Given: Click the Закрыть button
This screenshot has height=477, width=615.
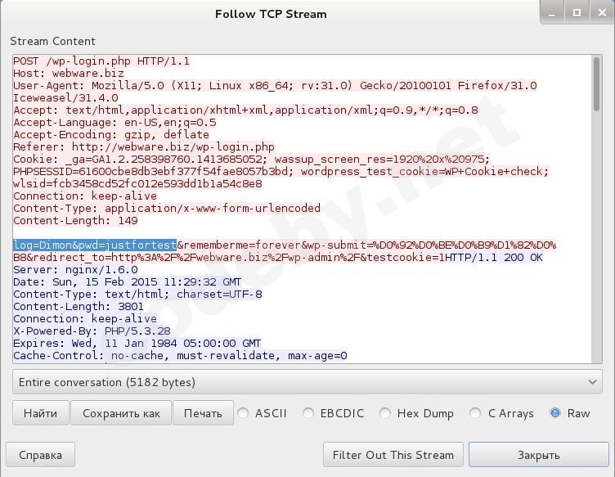Looking at the screenshot, I should (538, 455).
